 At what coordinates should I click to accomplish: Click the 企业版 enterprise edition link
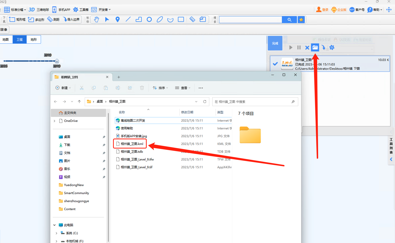click(339, 10)
